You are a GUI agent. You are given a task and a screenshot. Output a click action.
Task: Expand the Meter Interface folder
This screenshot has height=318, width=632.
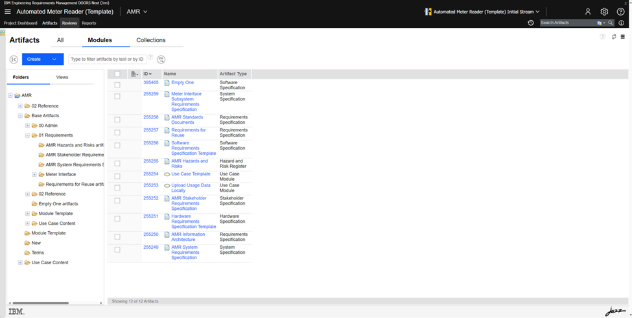pos(34,175)
